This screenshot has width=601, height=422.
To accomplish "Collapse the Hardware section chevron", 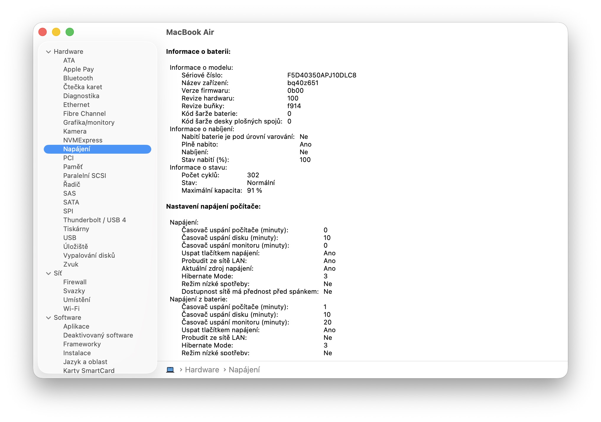I will click(48, 52).
